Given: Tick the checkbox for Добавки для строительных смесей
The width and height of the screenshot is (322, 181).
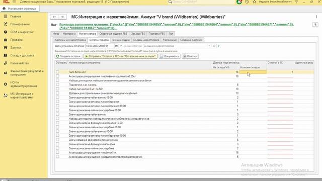Looking at the screenshot, I should point(57,93).
